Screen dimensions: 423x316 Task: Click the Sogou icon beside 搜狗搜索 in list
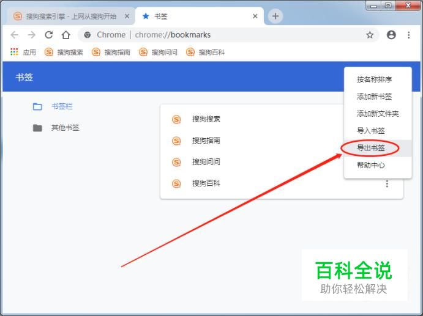176,119
